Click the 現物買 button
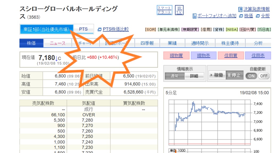 (176, 56)
